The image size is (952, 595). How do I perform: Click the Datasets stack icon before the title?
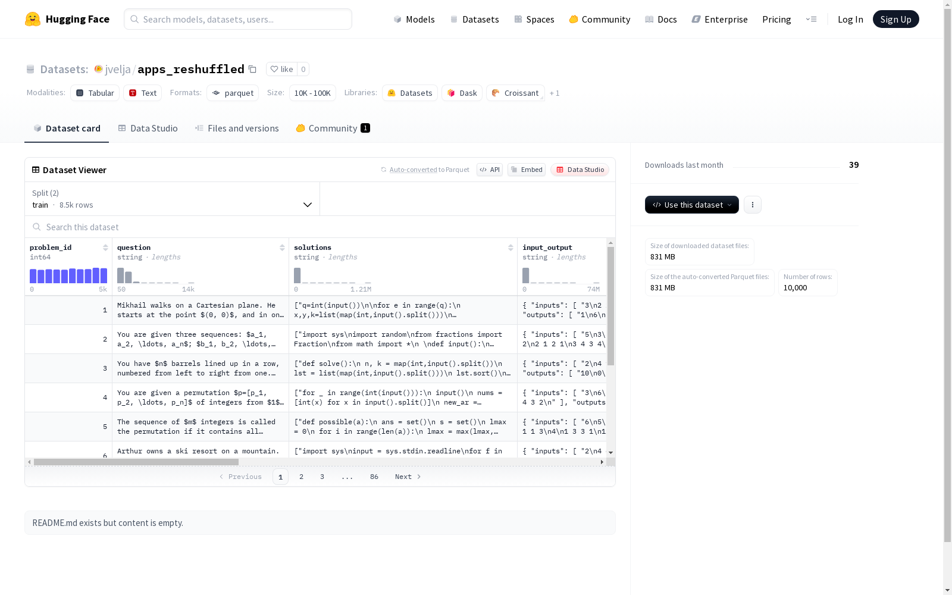(x=30, y=69)
